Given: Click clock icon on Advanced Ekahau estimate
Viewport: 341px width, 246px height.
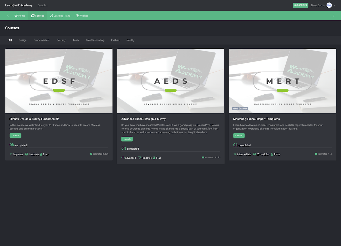Looking at the screenshot, I should click(x=203, y=157).
